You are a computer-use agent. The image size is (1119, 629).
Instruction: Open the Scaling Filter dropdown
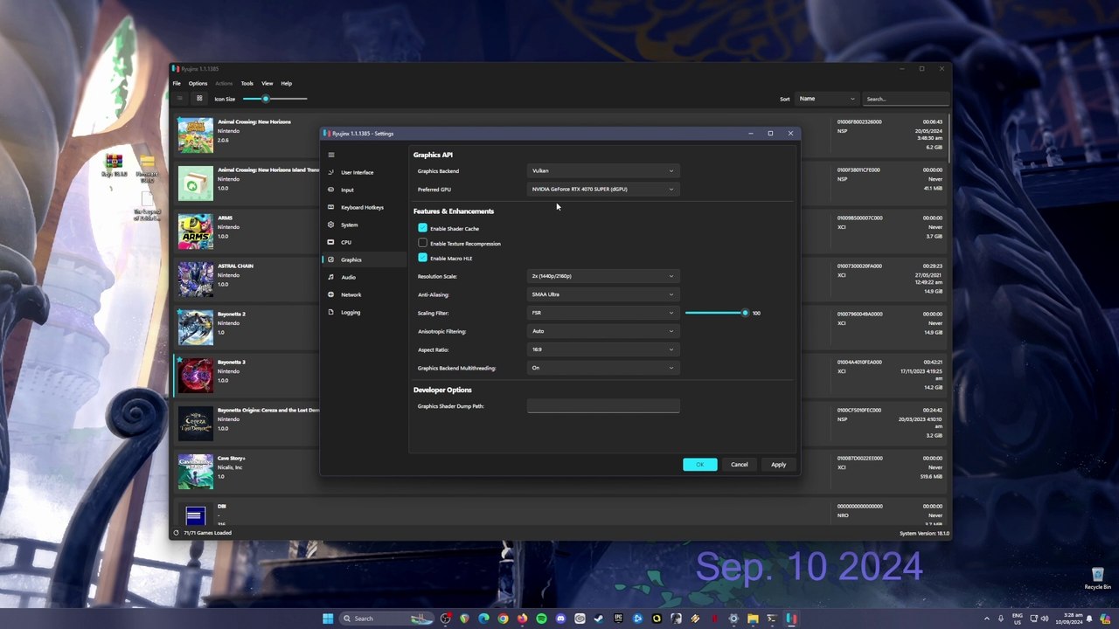(x=603, y=313)
